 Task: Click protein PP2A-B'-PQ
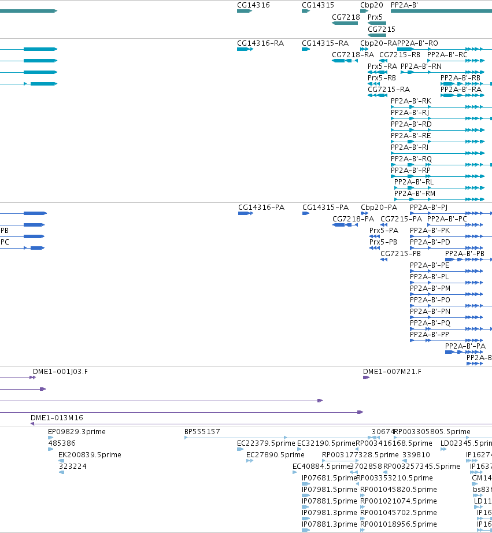[430, 323]
